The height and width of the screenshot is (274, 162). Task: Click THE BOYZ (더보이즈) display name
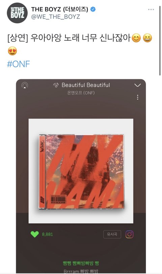pyautogui.click(x=59, y=9)
